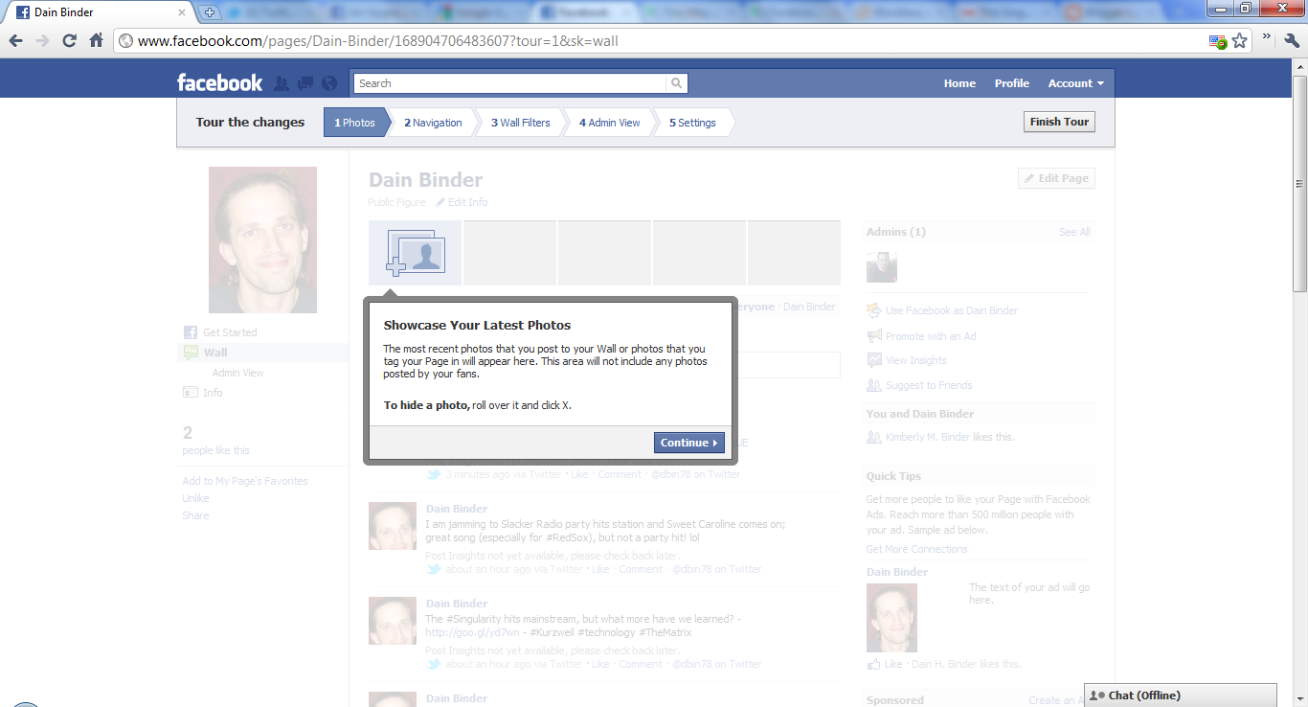The width and height of the screenshot is (1308, 707).
Task: Click the Slacker Radio post author name
Action: pyautogui.click(x=457, y=509)
